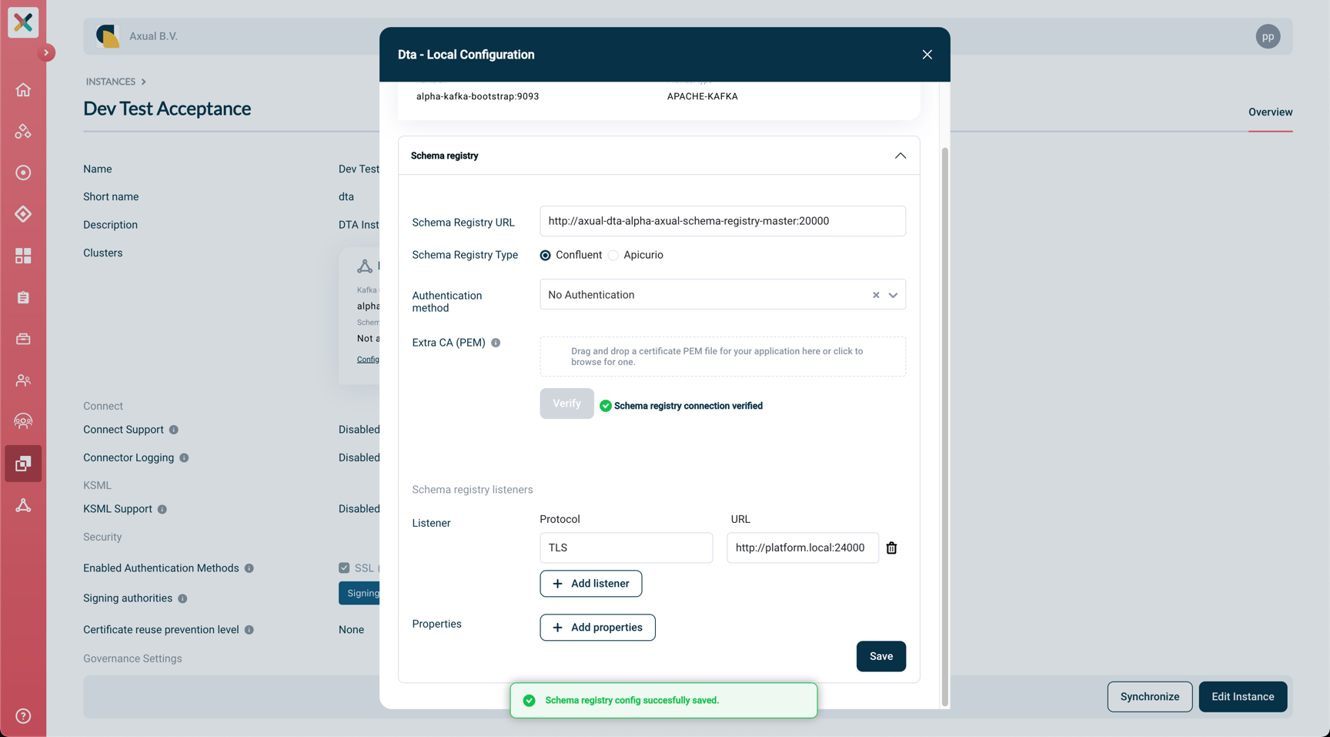Click the Edit Instance button

(x=1243, y=697)
